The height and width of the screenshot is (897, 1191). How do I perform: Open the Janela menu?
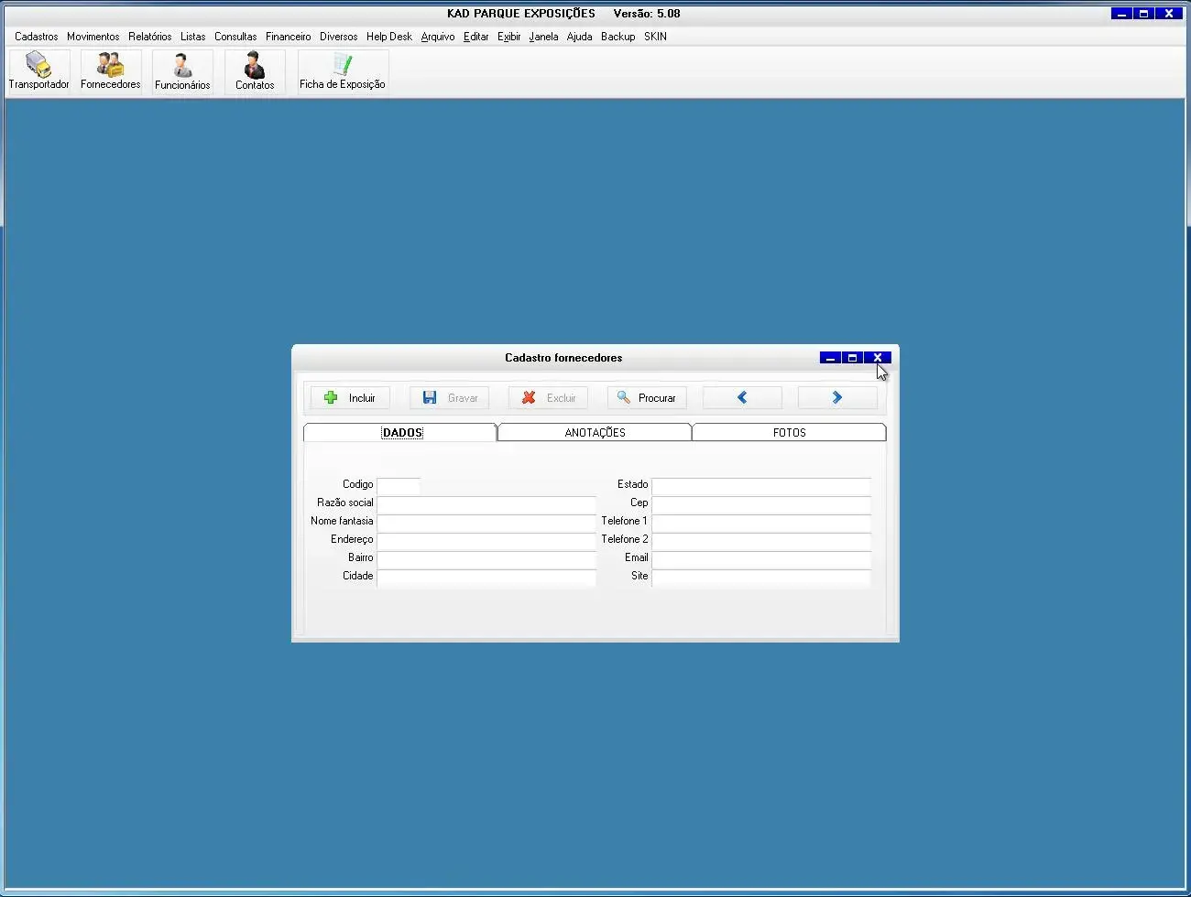point(544,37)
